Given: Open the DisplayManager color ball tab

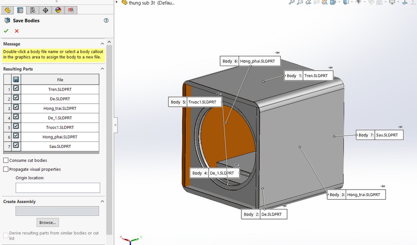Looking at the screenshot, I should tap(58, 10).
